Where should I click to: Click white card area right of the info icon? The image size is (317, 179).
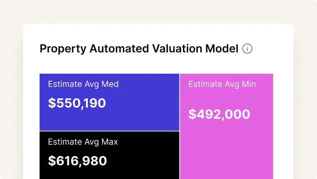point(273,49)
